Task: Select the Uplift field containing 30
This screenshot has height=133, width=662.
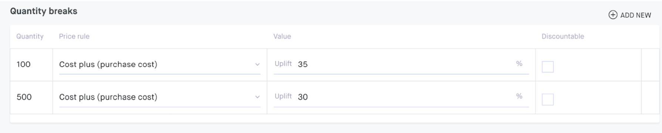Action: [x=401, y=97]
